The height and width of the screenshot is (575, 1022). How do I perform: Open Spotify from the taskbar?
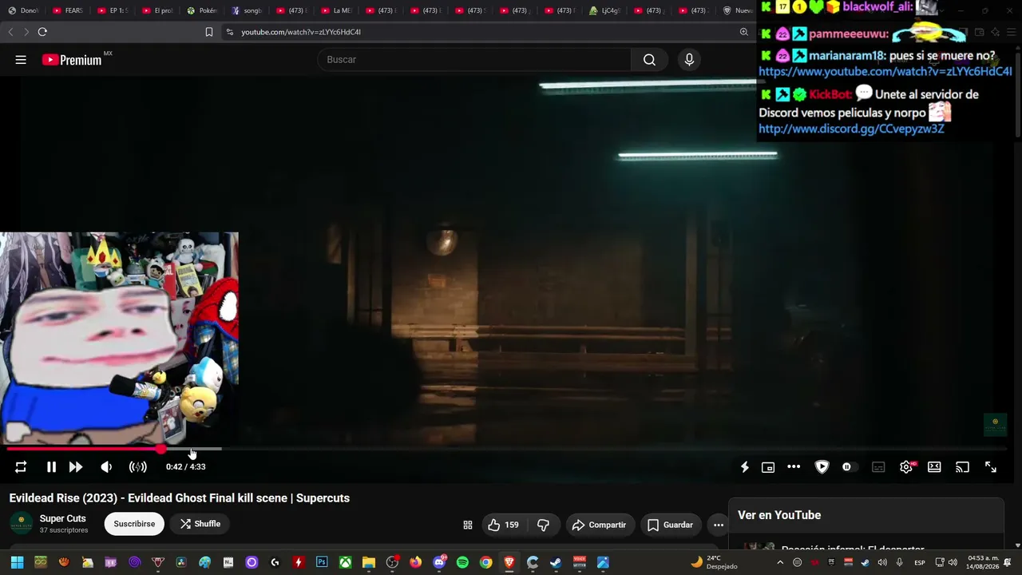[462, 562]
